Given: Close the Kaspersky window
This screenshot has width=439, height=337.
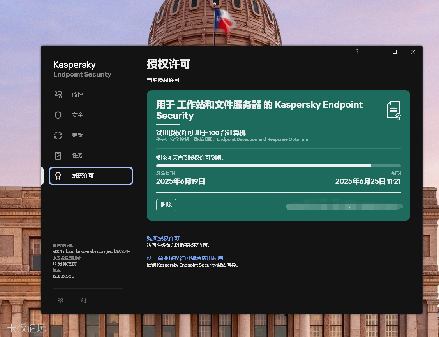Looking at the screenshot, I should (413, 52).
